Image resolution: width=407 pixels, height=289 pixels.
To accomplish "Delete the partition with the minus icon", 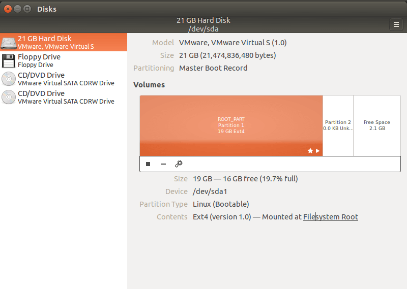I will pos(163,164).
